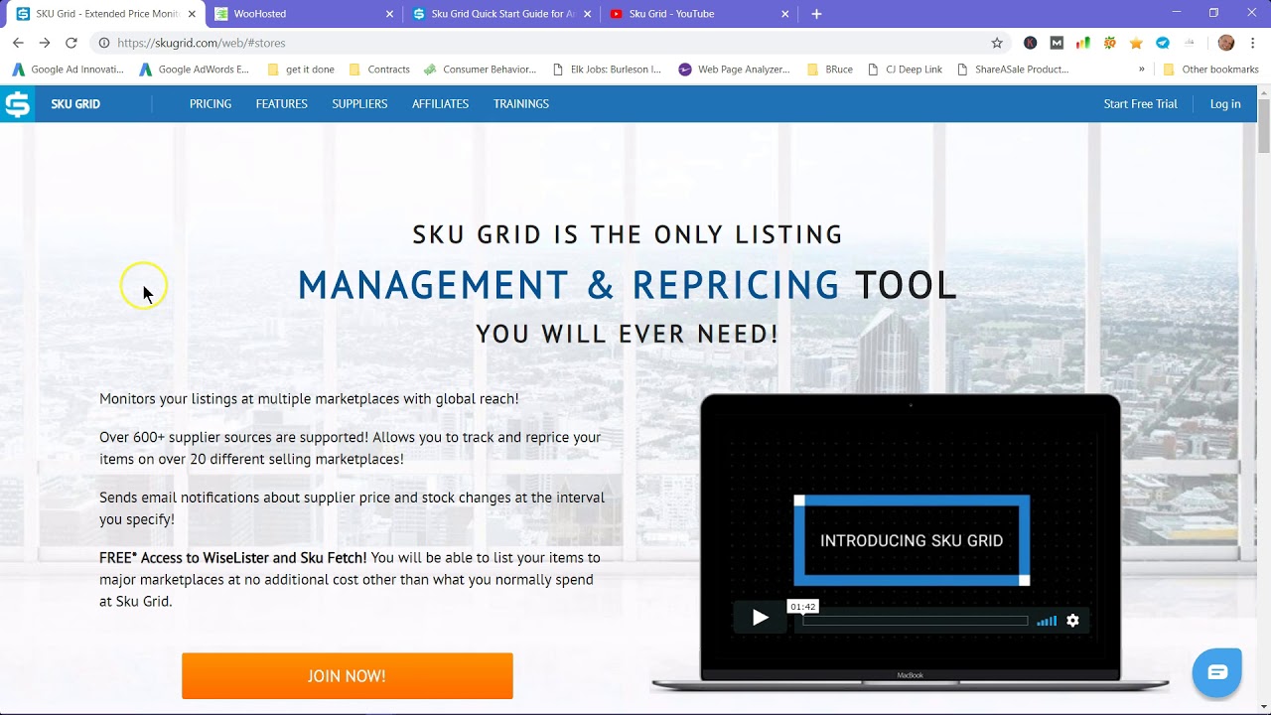Close the Quick Start Guide tab
This screenshot has width=1271, height=715.
(588, 14)
